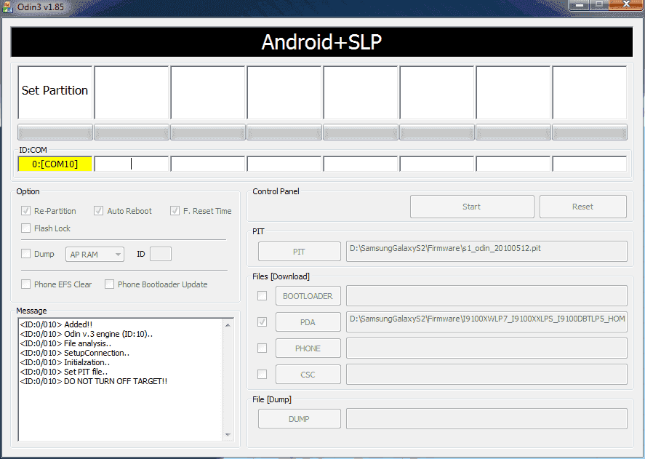Screen dimensions: 645x459
Task: Enable Phone Bootloader Update checkbox
Action: pos(109,284)
